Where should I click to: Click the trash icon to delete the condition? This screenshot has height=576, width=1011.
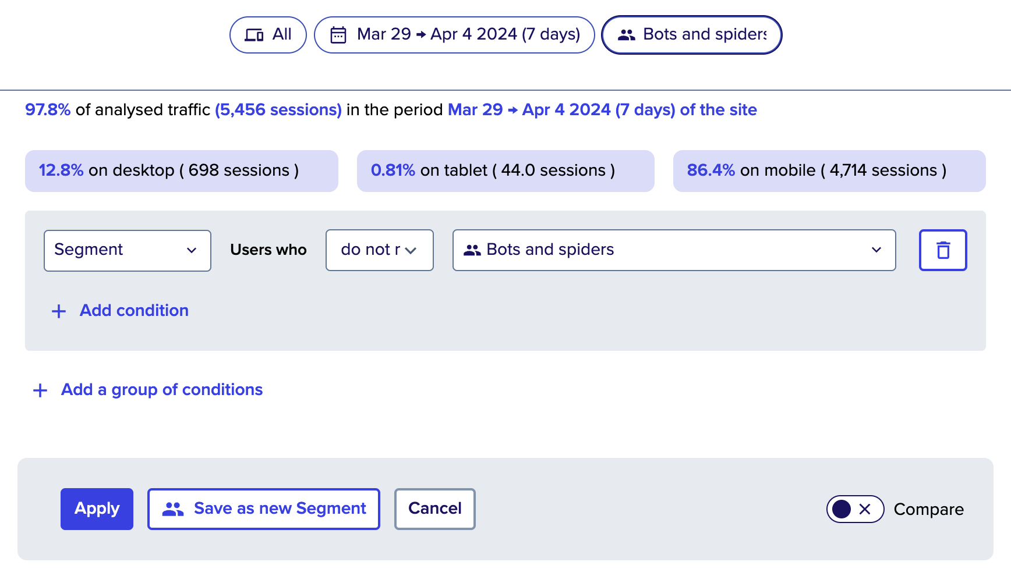943,250
